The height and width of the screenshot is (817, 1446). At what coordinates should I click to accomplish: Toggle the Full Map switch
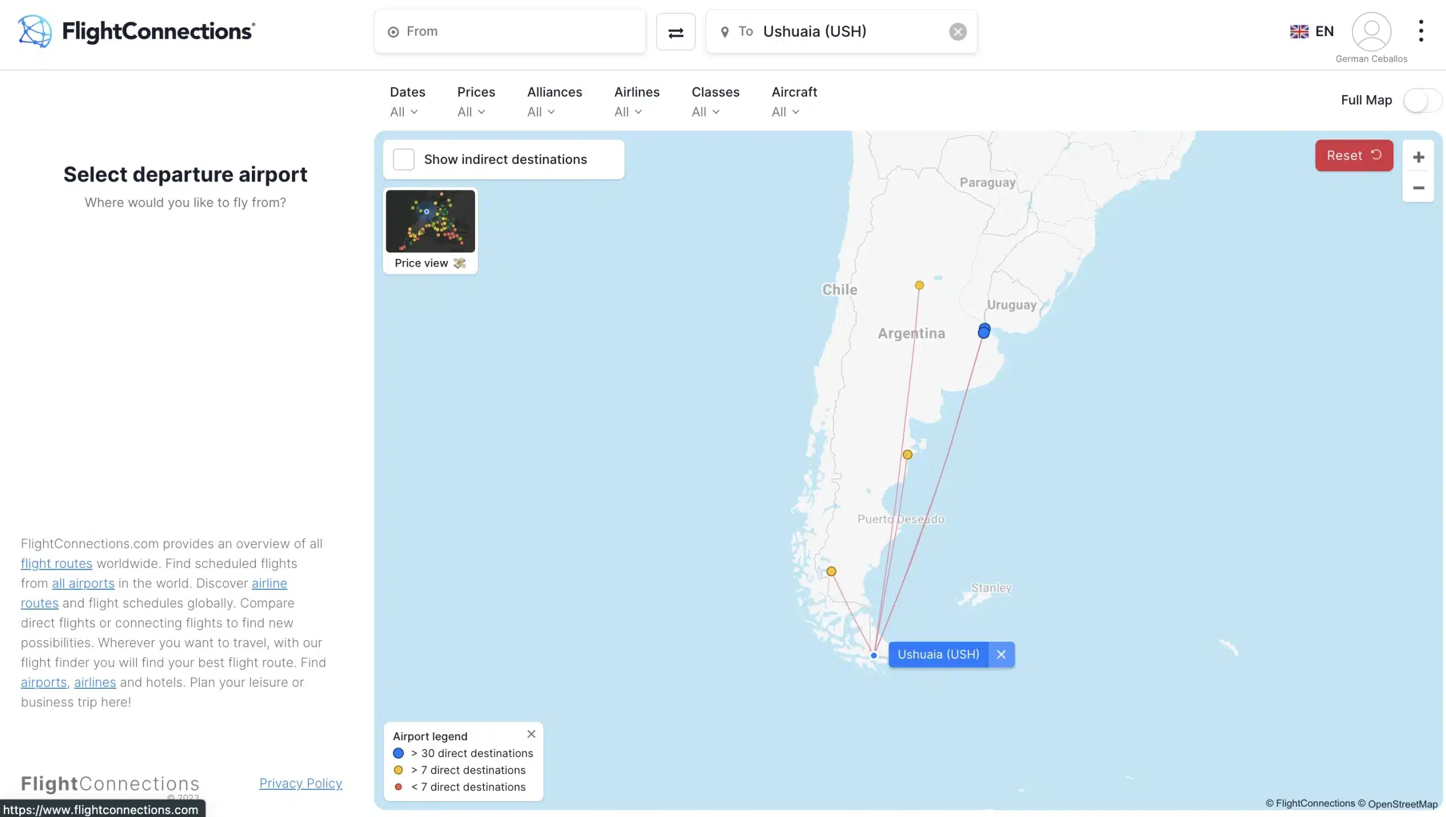1422,101
